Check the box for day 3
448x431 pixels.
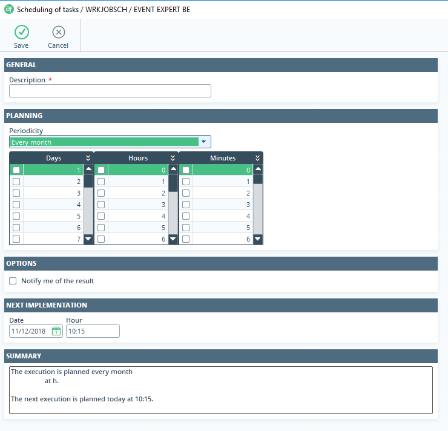pyautogui.click(x=16, y=193)
